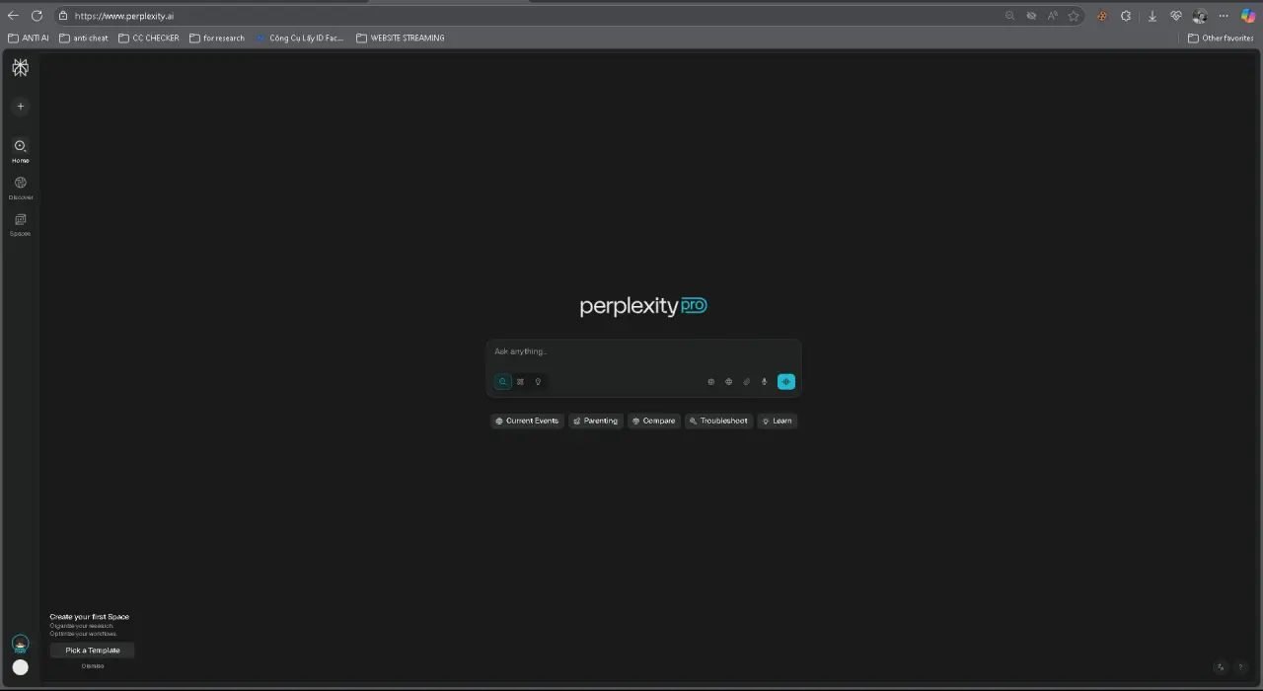Click the Create your first Space heading

pos(90,617)
